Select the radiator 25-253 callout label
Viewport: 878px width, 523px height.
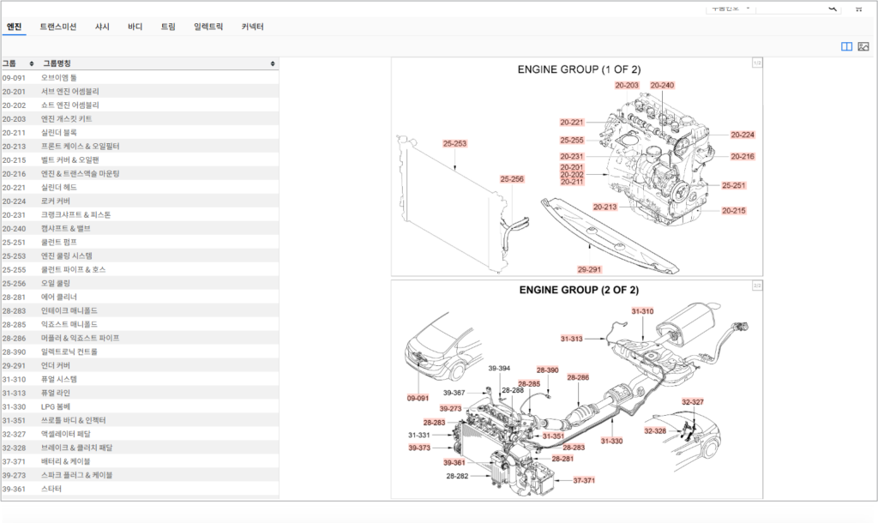point(454,143)
